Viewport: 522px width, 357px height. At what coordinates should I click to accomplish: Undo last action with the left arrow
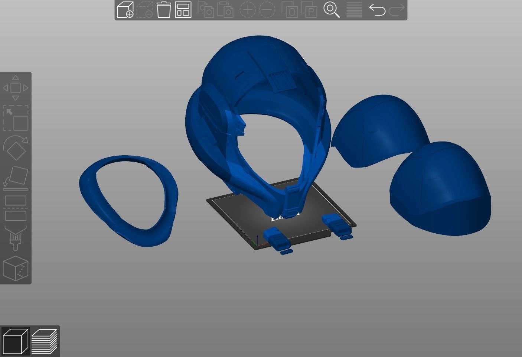[x=377, y=10]
